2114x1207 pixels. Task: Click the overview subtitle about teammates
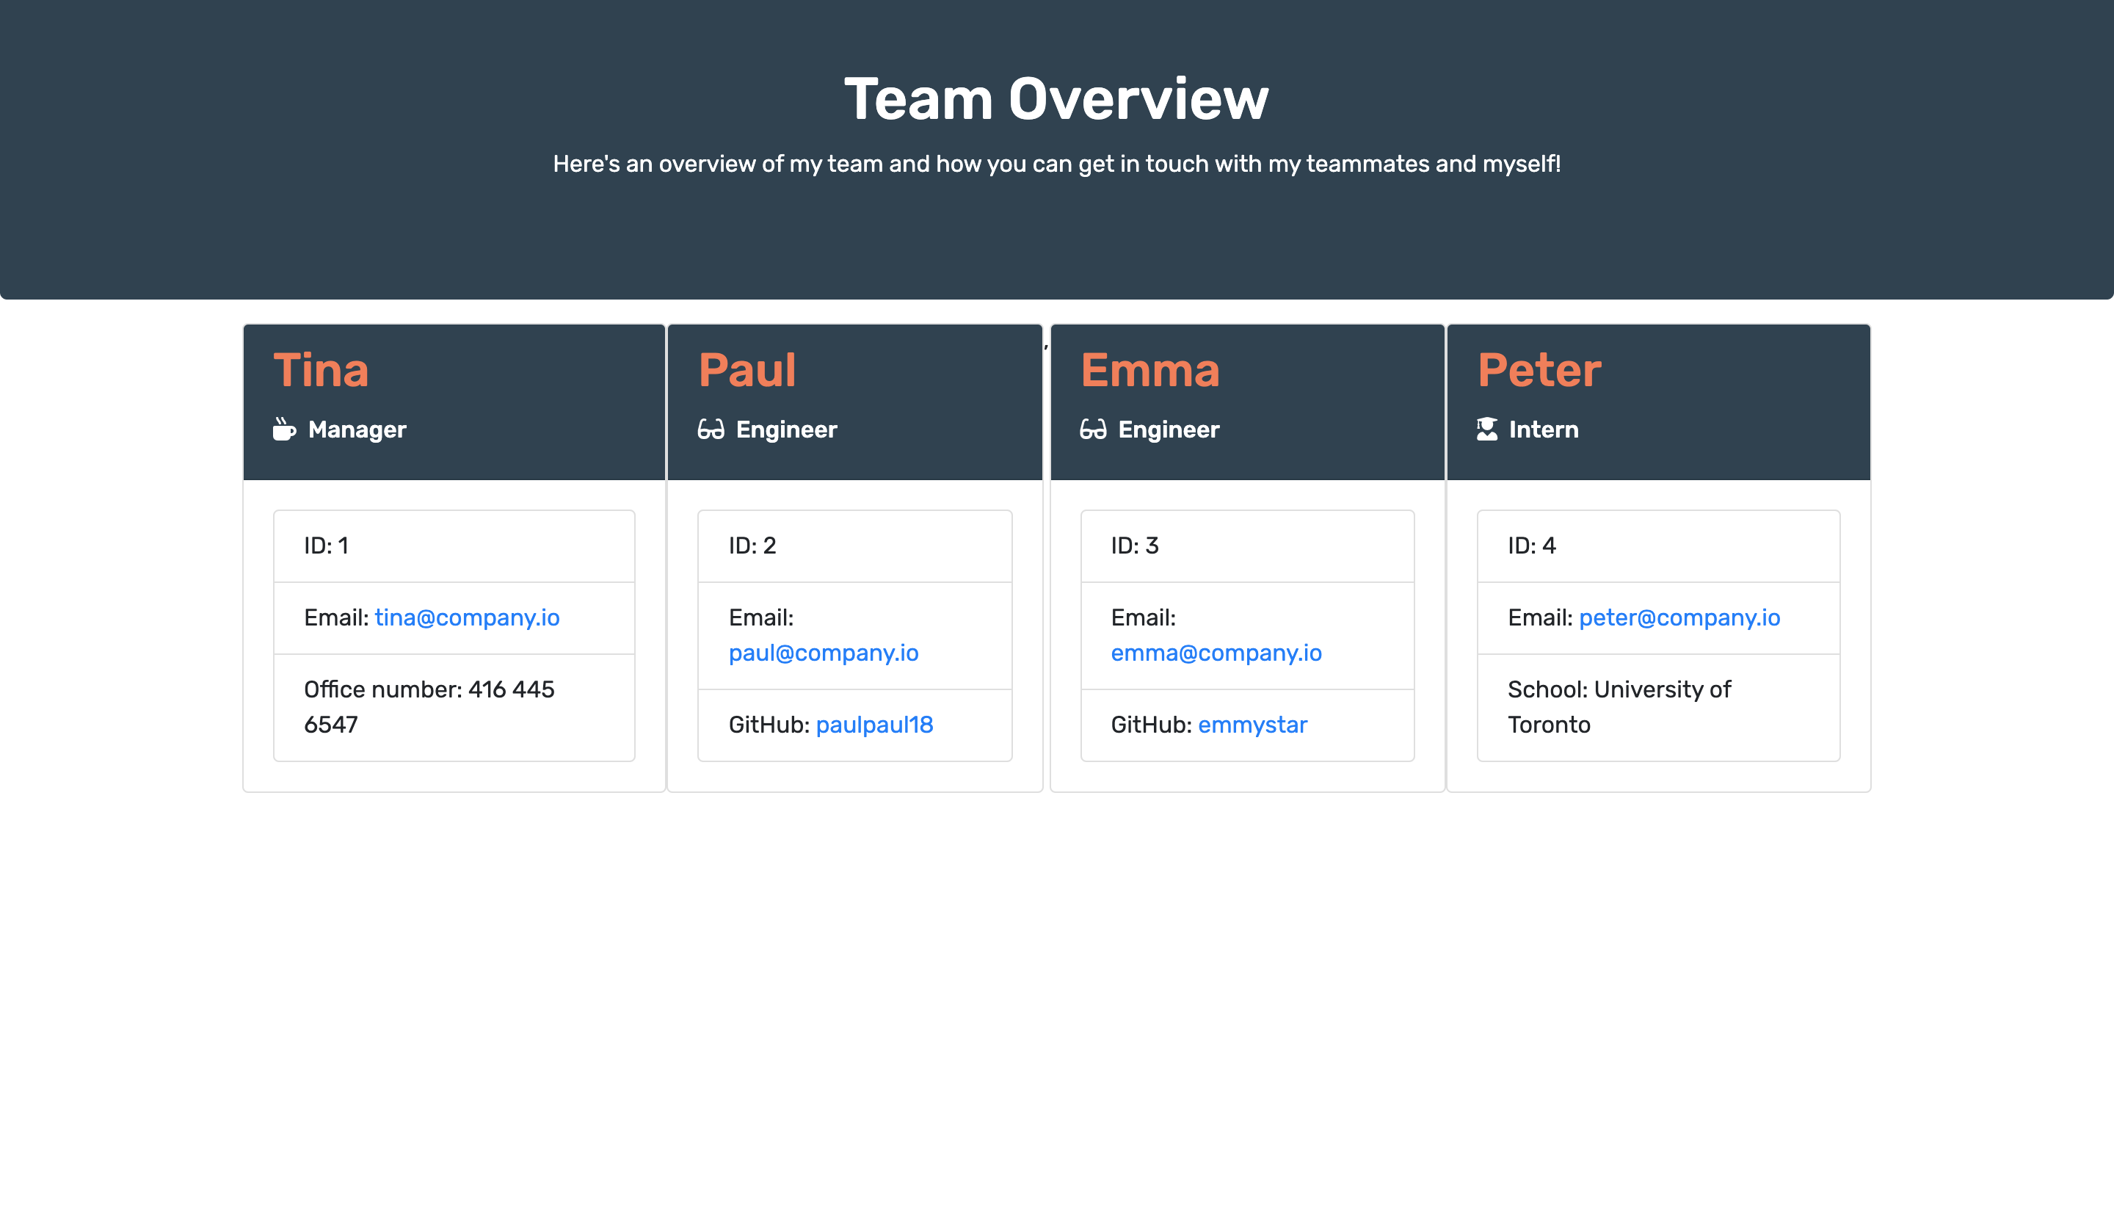pos(1056,164)
